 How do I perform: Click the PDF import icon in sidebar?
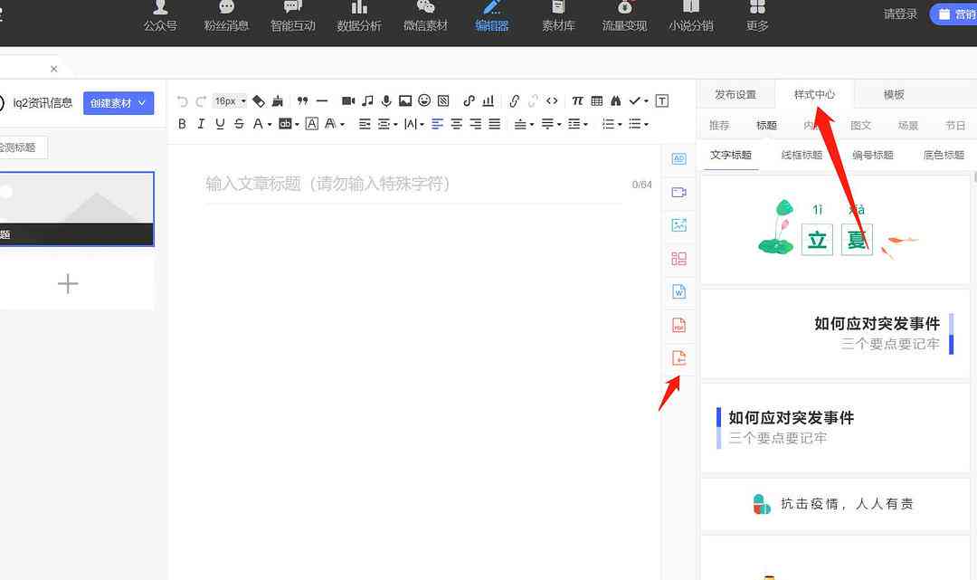click(x=678, y=325)
